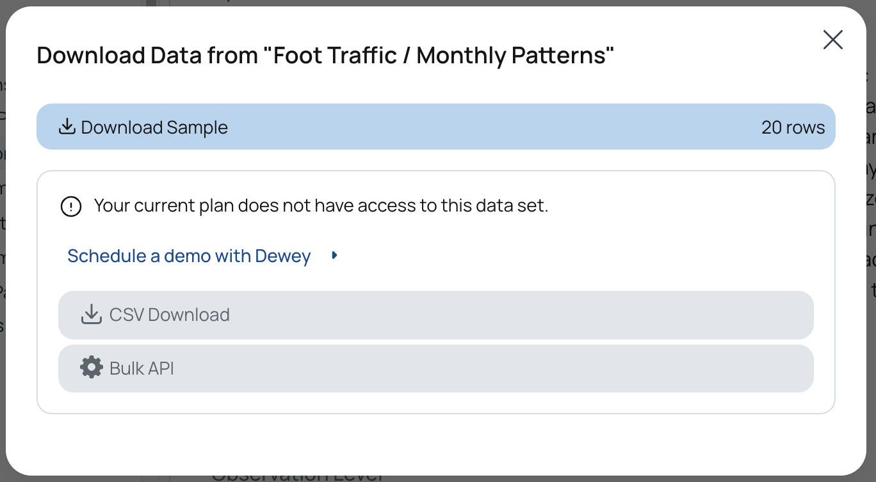876x482 pixels.
Task: Open the Schedule a demo with Dewey link
Action: click(189, 256)
